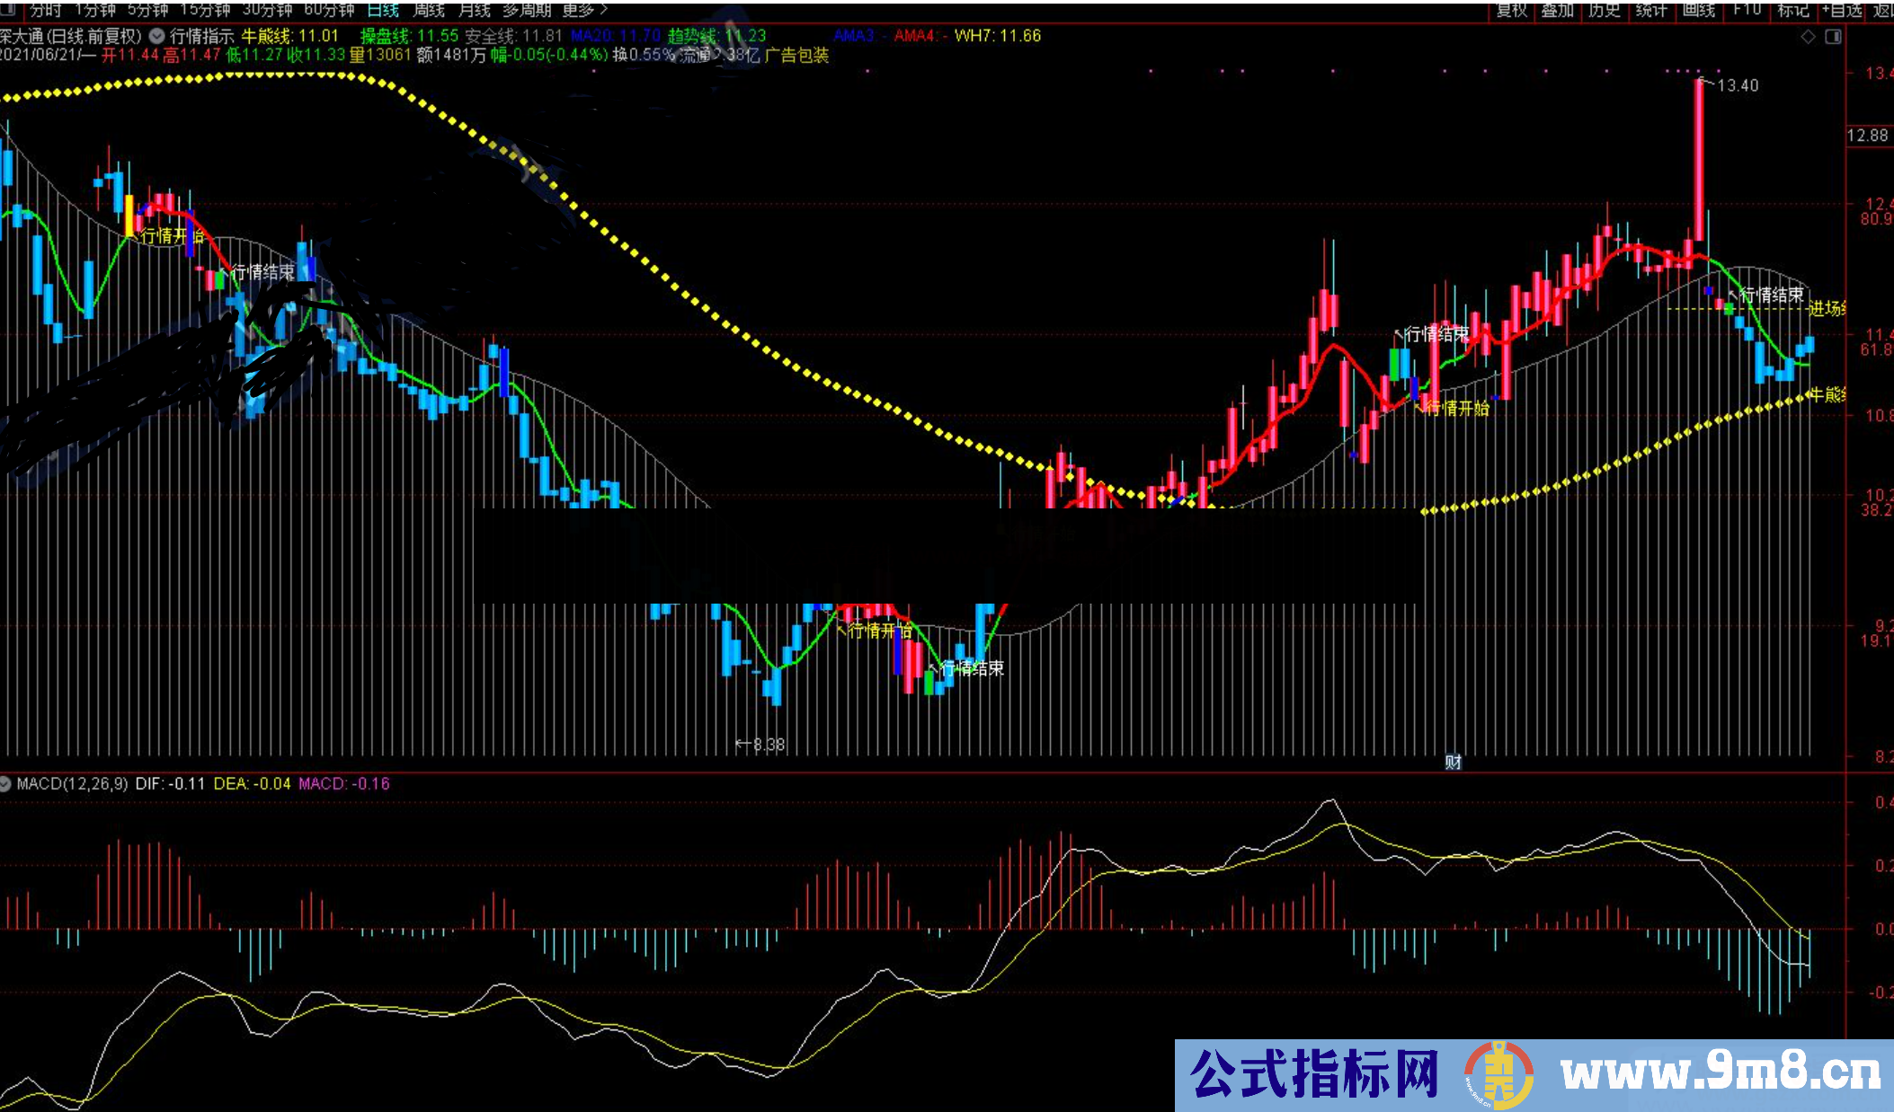Click the diamond icon above chart
This screenshot has width=1894, height=1112.
[x=1808, y=37]
